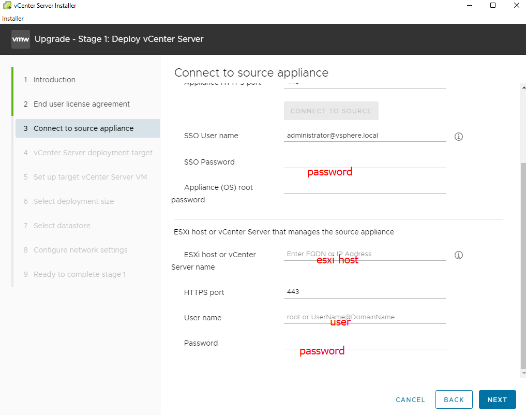Click info icon beside ESXi host name field

(459, 255)
